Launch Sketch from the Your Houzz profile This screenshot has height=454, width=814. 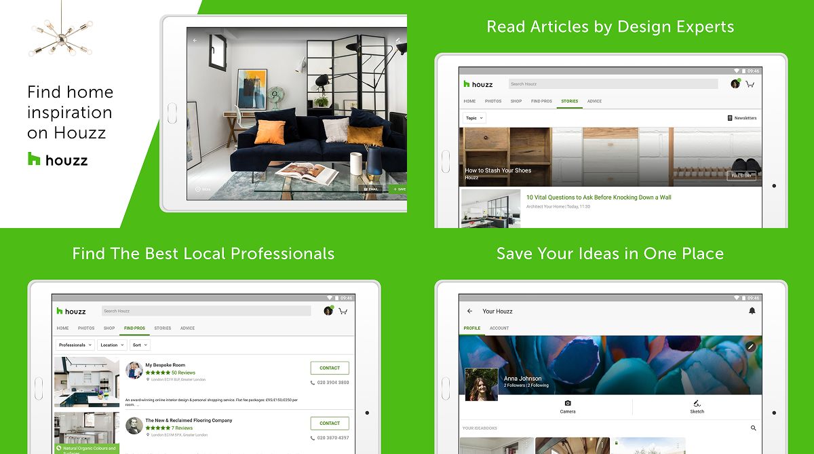[697, 407]
